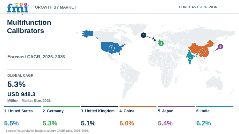Click the Japan 5.4% value
This screenshot has width=239, height=134.
pyautogui.click(x=165, y=123)
